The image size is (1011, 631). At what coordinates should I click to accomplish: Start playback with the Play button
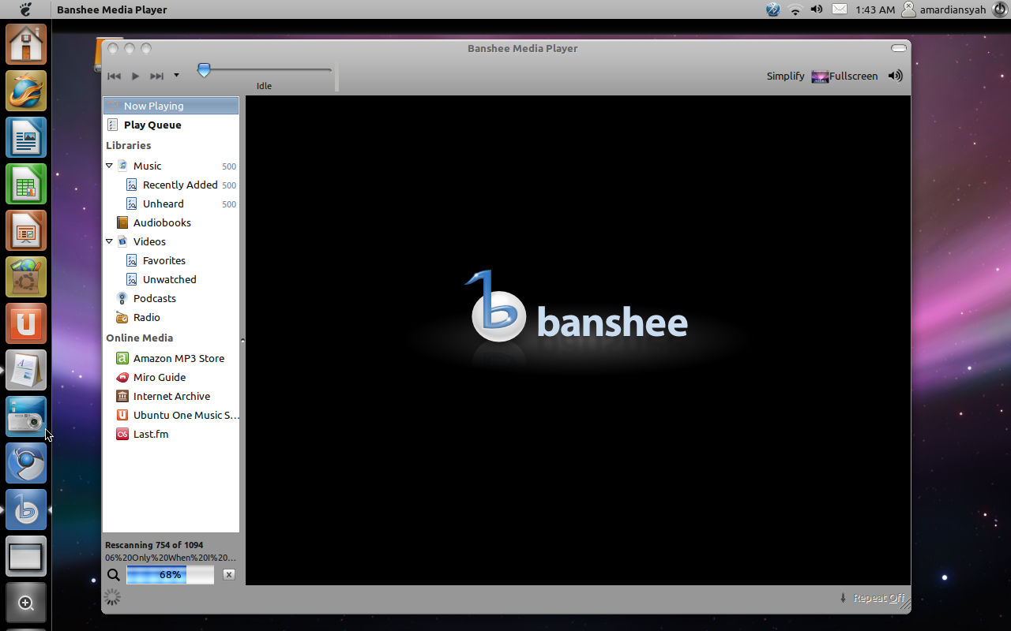(x=135, y=76)
